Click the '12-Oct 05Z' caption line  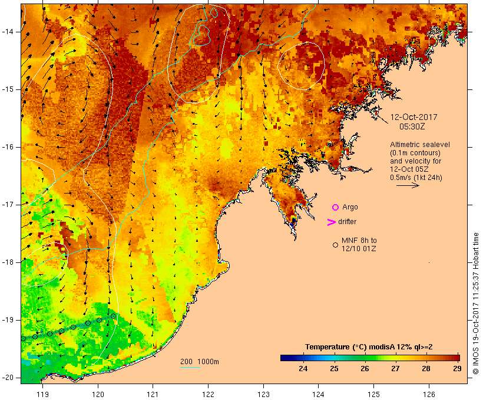pyautogui.click(x=409, y=169)
